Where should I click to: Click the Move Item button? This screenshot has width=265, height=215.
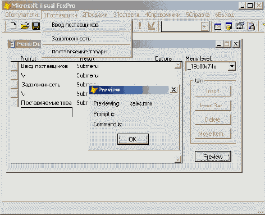click(x=213, y=134)
